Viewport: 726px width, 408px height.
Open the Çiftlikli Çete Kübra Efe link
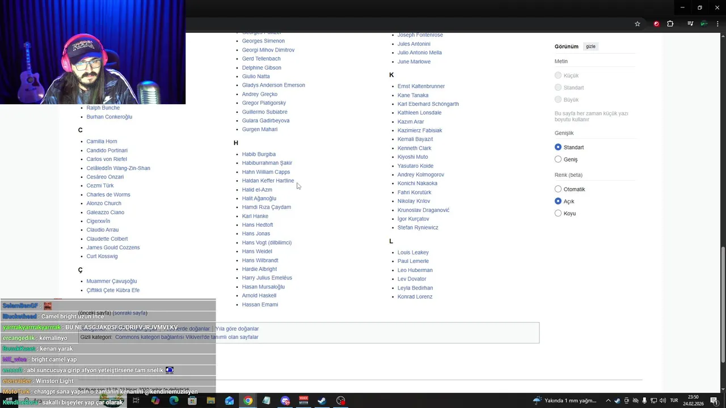click(x=113, y=290)
